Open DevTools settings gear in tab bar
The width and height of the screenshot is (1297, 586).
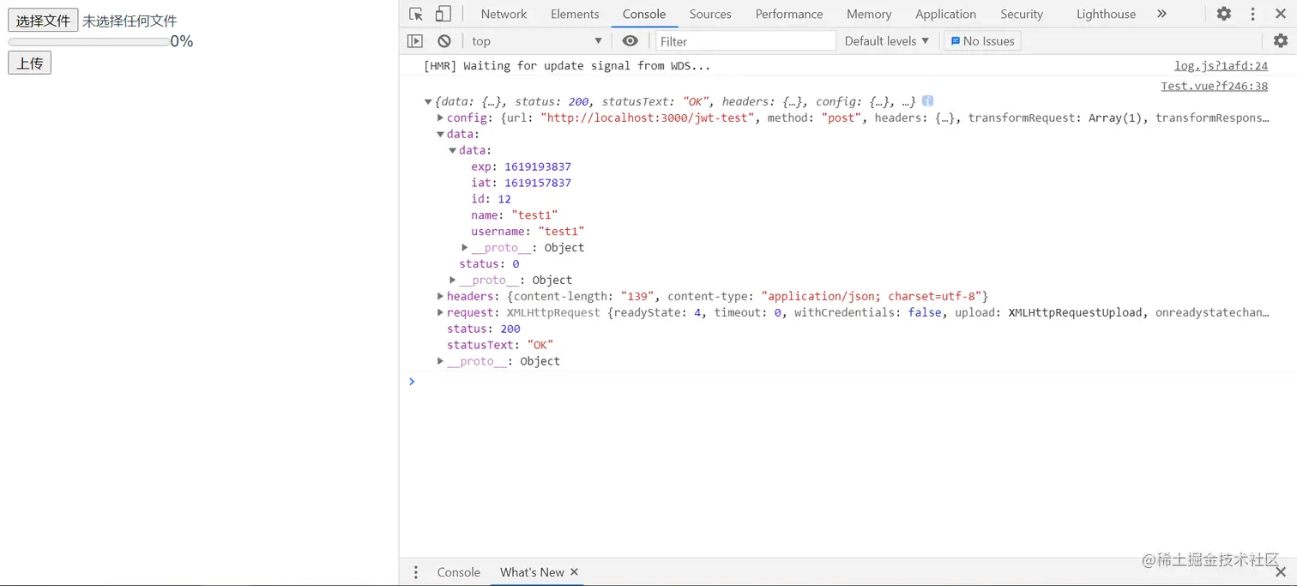[1224, 14]
